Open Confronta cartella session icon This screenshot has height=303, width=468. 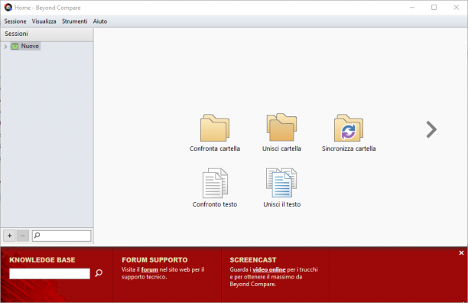[215, 128]
